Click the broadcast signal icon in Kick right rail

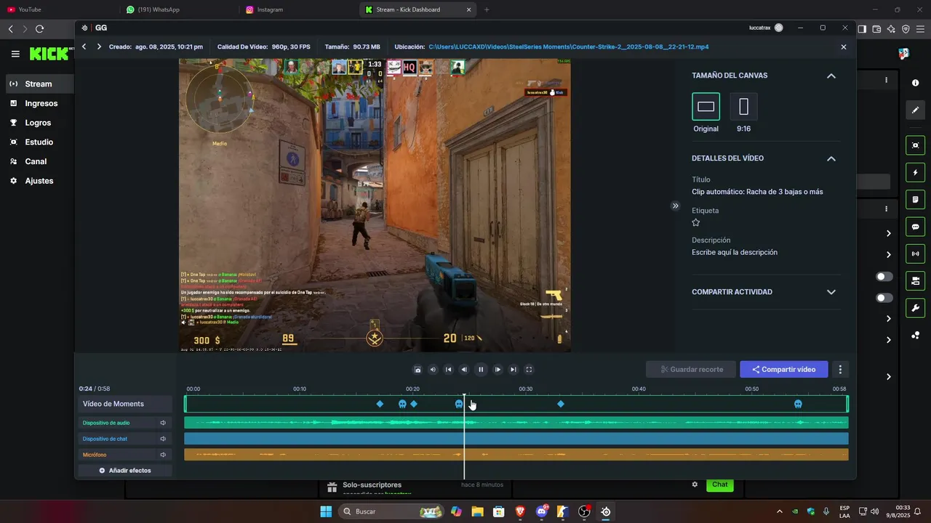pos(915,254)
